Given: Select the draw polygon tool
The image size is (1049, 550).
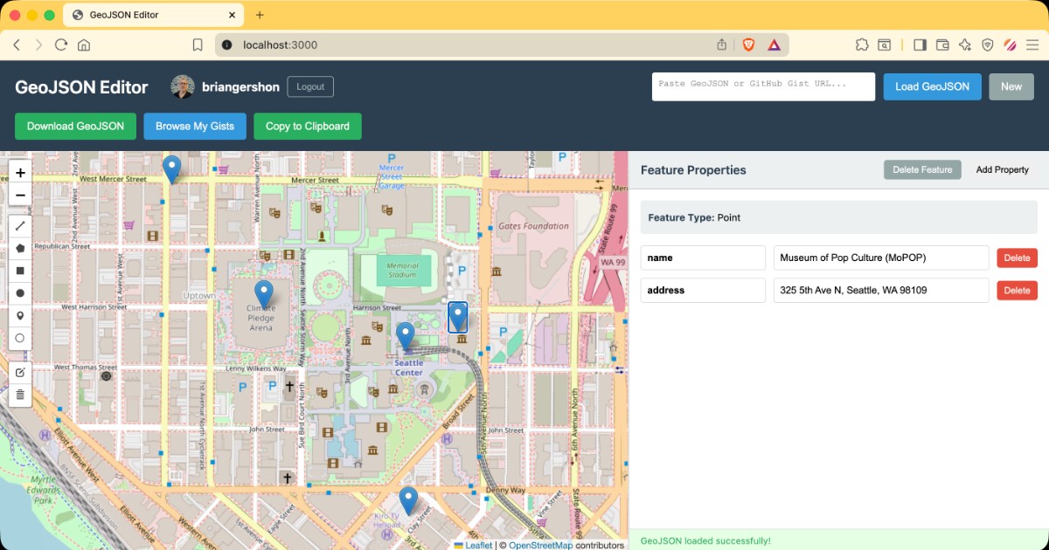Looking at the screenshot, I should [x=20, y=248].
